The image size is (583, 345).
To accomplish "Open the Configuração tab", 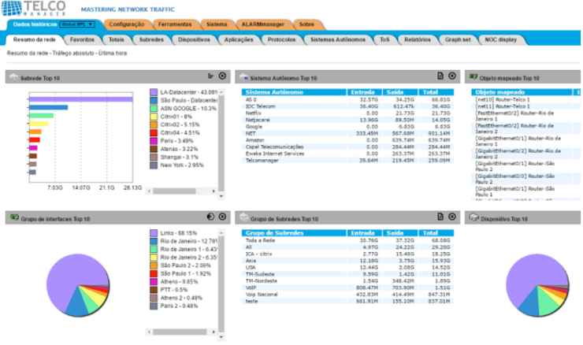I will pyautogui.click(x=126, y=24).
